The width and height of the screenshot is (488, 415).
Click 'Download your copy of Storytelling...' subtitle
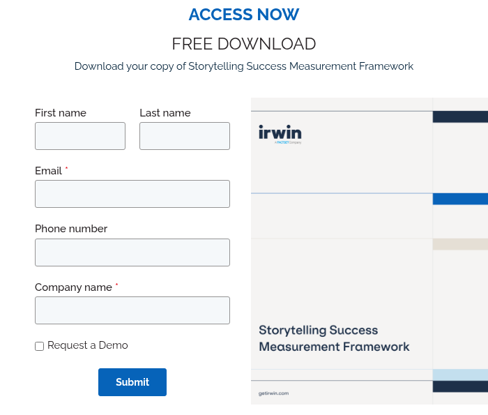[x=244, y=66]
